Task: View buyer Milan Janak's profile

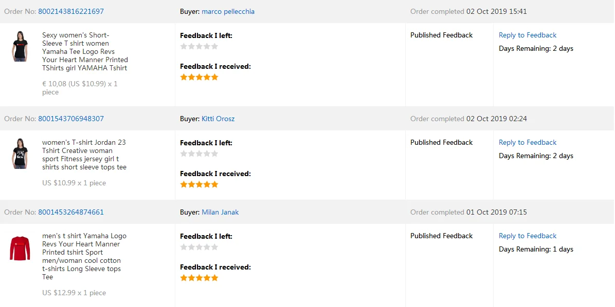Action: click(x=220, y=212)
